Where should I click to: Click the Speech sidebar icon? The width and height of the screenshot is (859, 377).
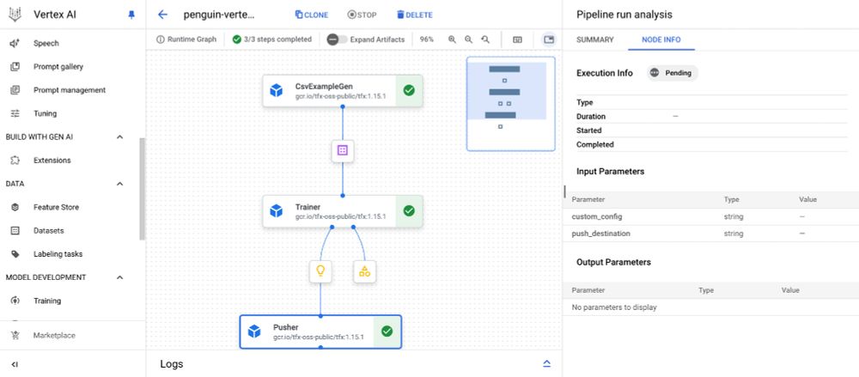tap(15, 43)
